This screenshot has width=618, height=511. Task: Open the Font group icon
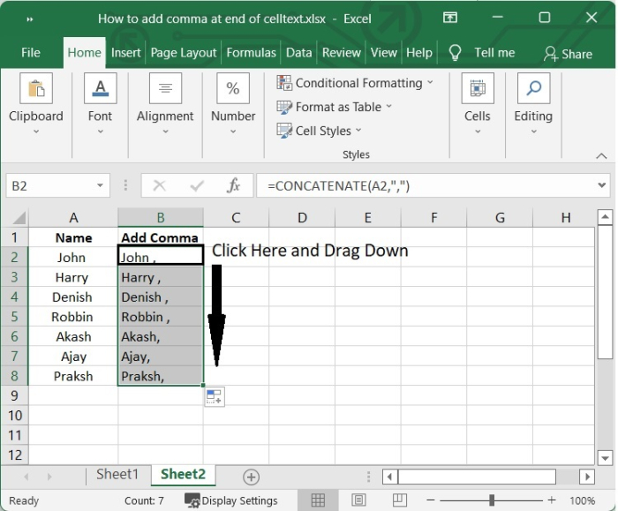tap(100, 89)
